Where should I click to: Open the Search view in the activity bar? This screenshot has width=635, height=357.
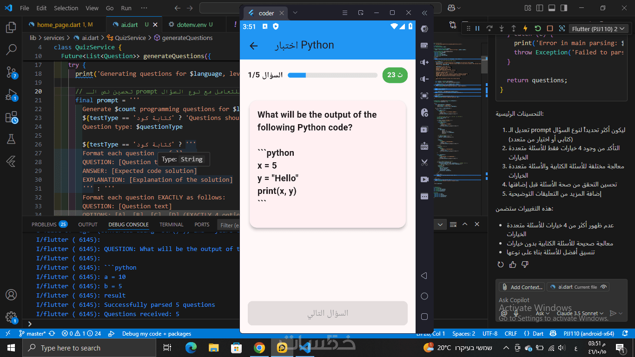pyautogui.click(x=11, y=49)
